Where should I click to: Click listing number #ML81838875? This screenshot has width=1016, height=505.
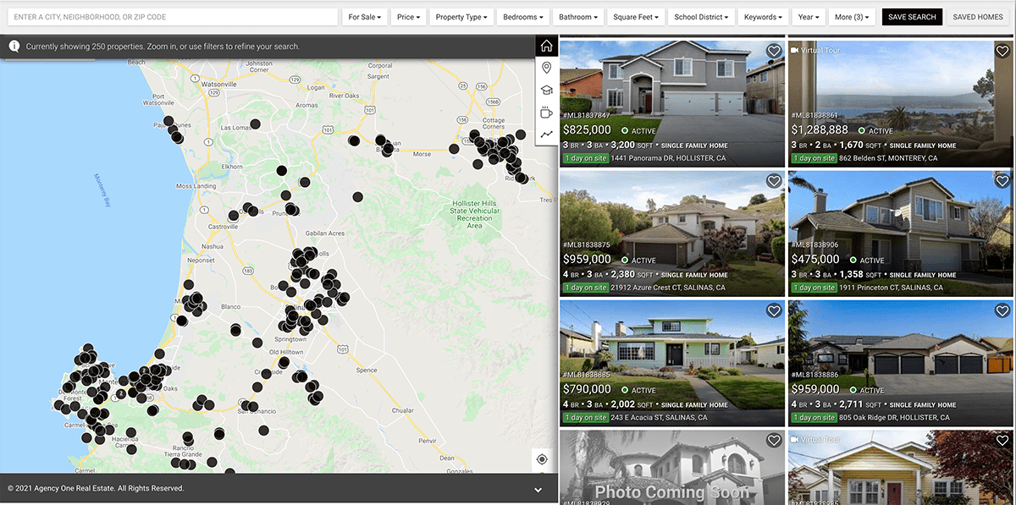click(586, 244)
